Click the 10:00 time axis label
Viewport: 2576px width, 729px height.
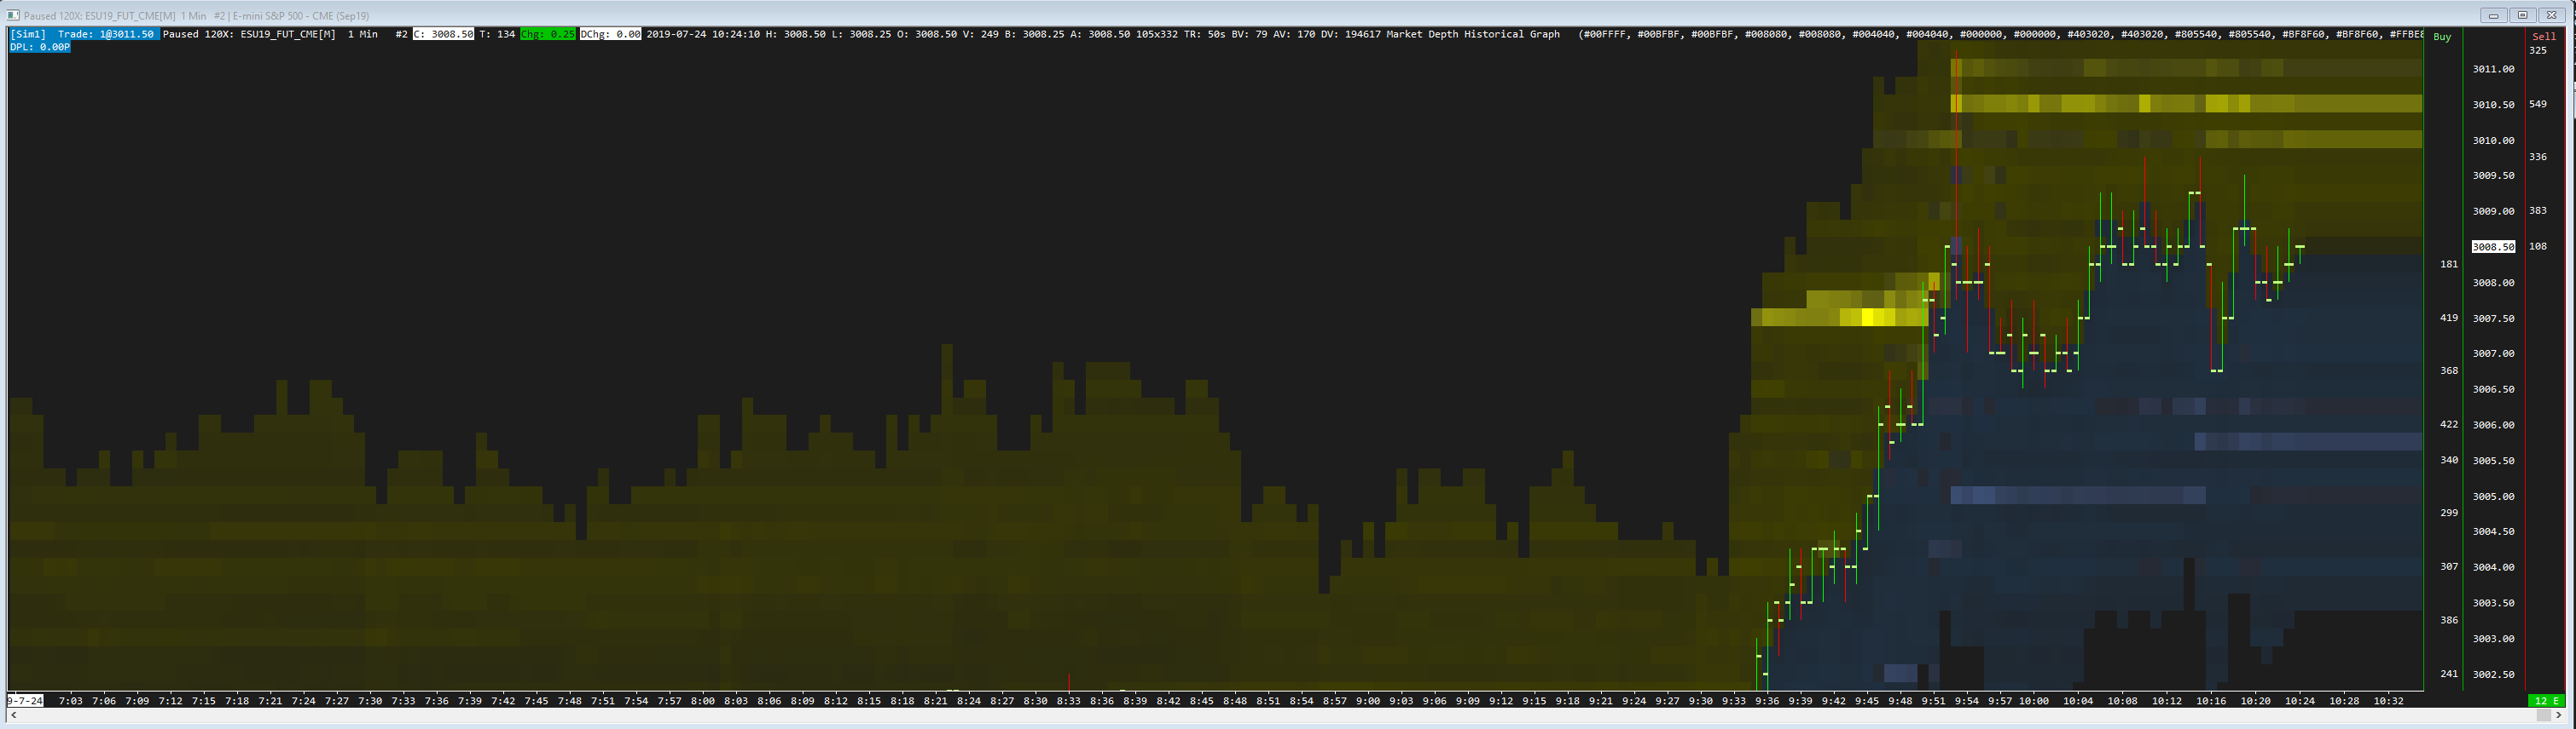click(x=2033, y=701)
